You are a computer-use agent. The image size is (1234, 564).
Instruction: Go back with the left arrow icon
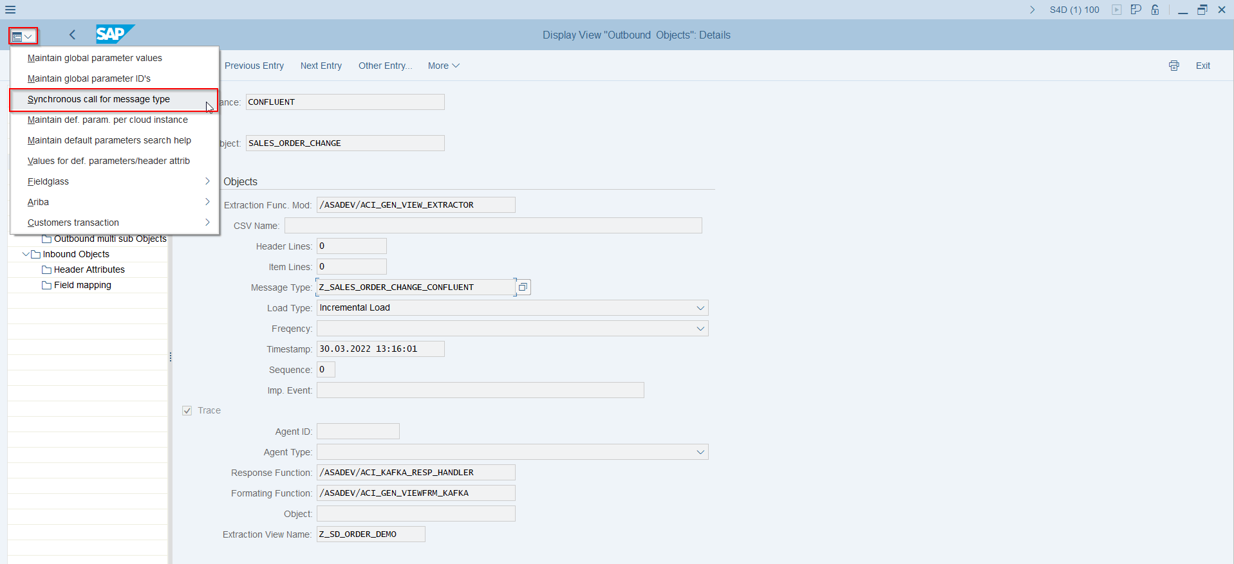72,35
